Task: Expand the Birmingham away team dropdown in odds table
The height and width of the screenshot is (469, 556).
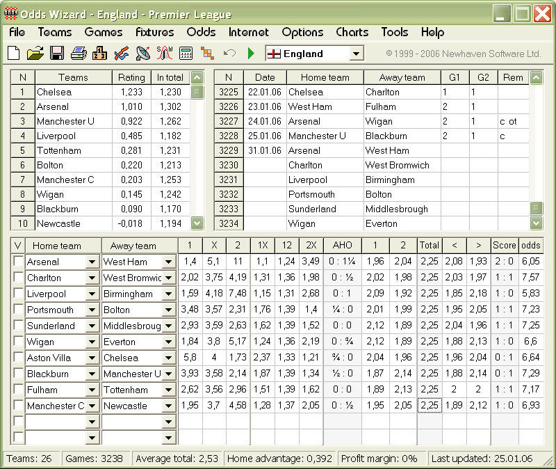Action: pyautogui.click(x=168, y=294)
